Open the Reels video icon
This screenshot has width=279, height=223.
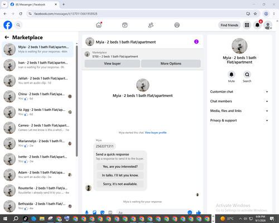coord(125,25)
